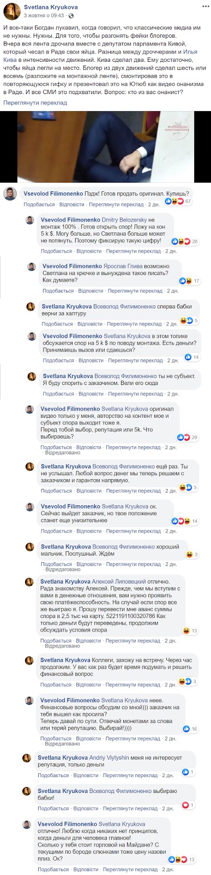Open mentioned name Andriy Viytyshin
The height and width of the screenshot is (875, 211).
coord(112,757)
